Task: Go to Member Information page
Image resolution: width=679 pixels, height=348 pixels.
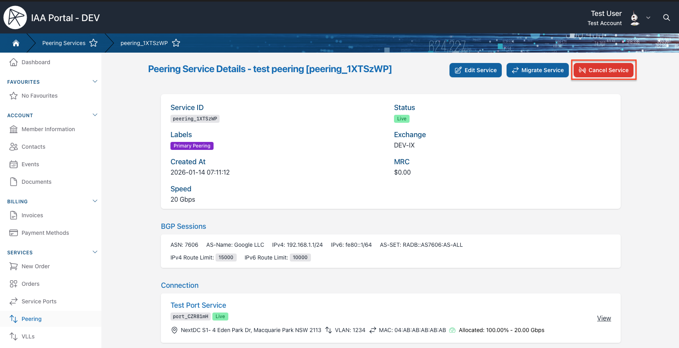Action: click(48, 129)
